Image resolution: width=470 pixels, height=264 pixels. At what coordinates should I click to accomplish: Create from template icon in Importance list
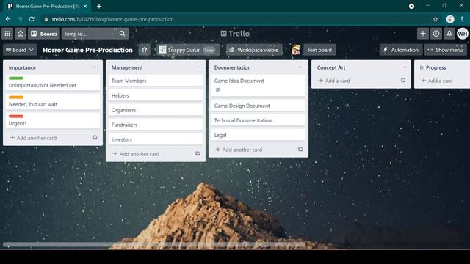[95, 137]
